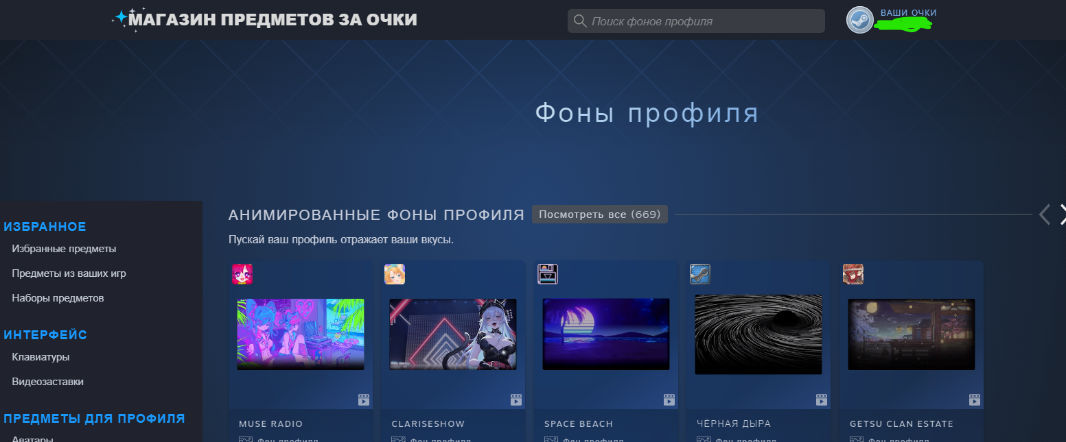This screenshot has width=1066, height=442.
Task: Preview the Space Beach sunset thumbnail
Action: click(x=606, y=334)
